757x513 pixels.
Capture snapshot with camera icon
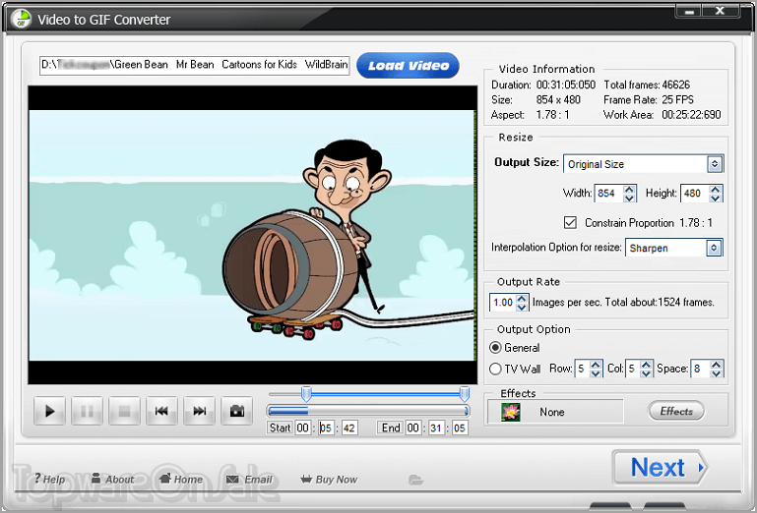coord(236,411)
